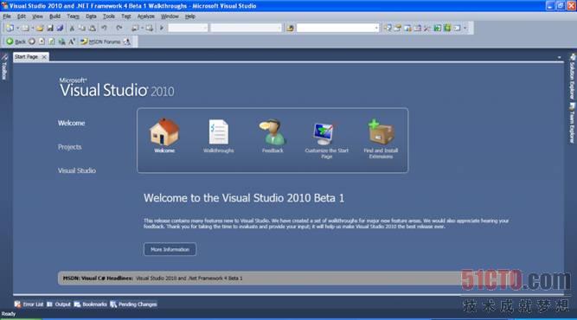Click the Navigate Backward icon
Viewport: 577px width, 320px height.
[135, 28]
